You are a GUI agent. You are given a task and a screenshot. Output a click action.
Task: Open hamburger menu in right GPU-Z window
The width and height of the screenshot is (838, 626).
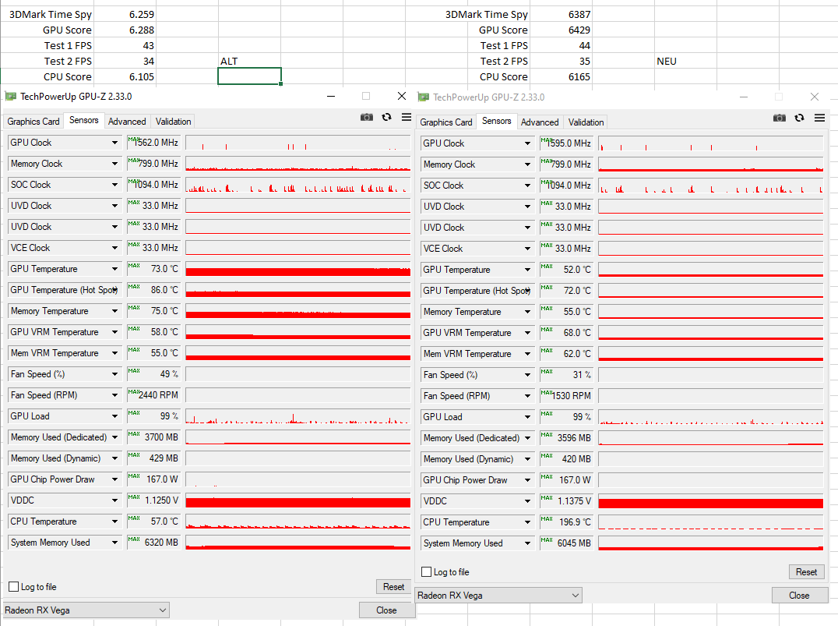pos(819,118)
